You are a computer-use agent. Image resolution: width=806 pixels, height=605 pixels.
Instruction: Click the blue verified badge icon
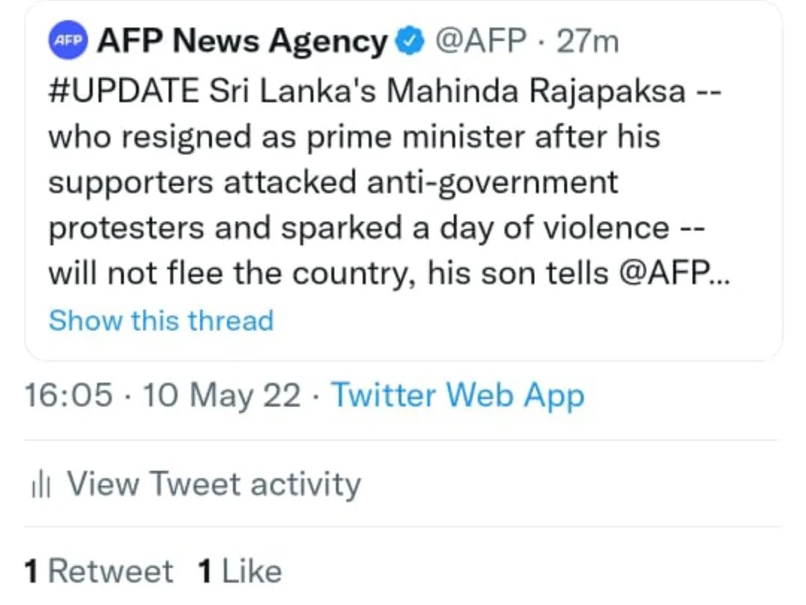[x=410, y=42]
